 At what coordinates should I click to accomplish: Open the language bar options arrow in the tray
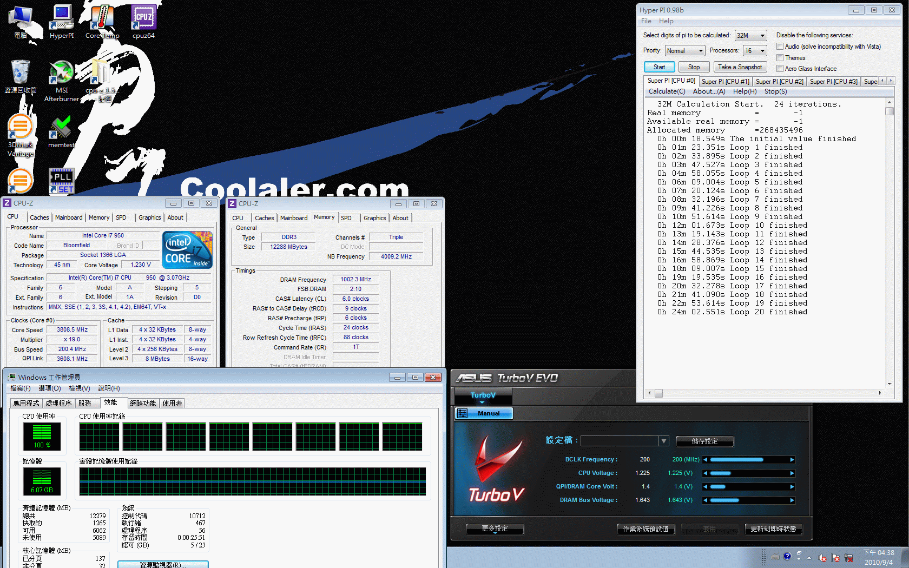(x=799, y=559)
